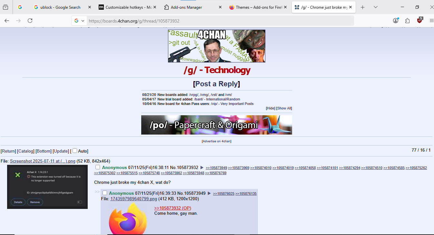This screenshot has width=434, height=235.
Task: Open the /vip/ Very Important Posts link
Action: pyautogui.click(x=232, y=104)
